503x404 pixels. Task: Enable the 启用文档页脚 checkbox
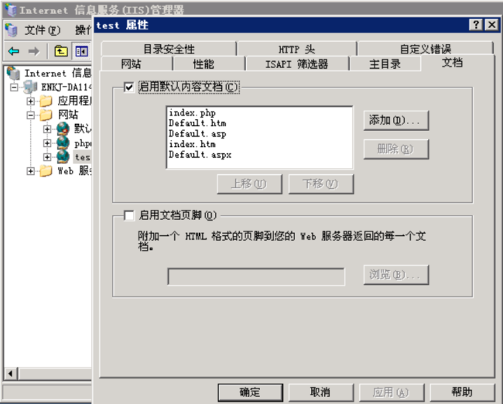[x=129, y=215]
